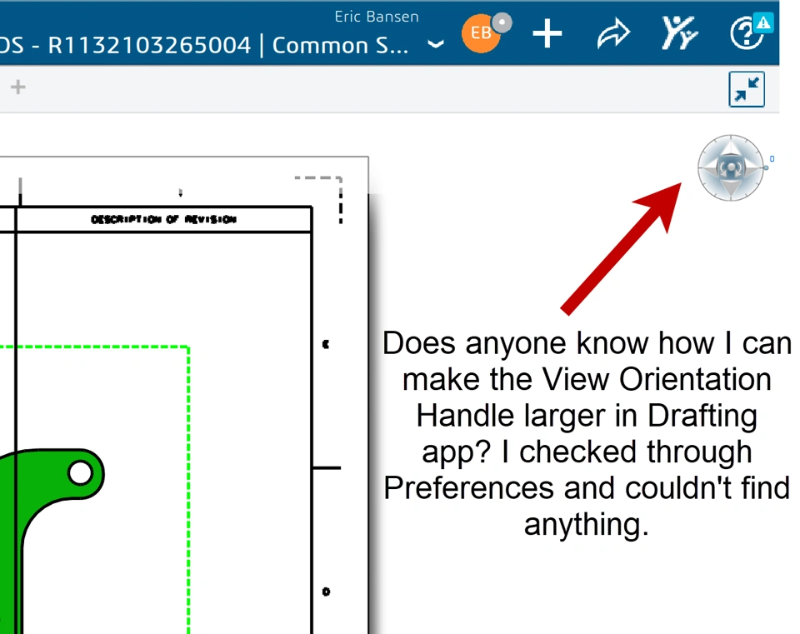Open the Help question mark icon

pos(742,35)
